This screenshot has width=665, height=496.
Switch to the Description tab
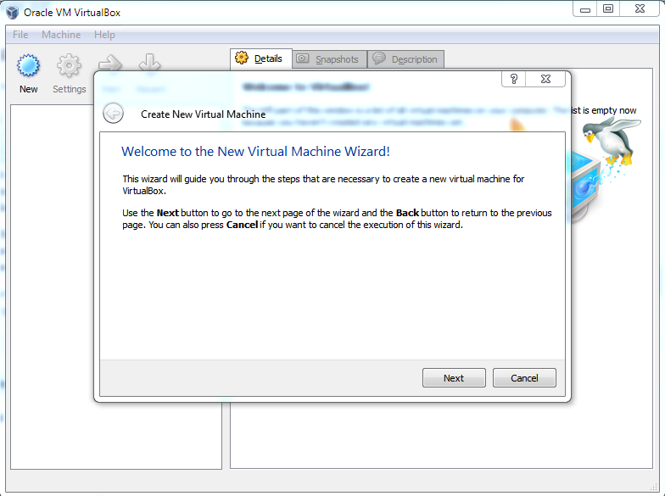pos(405,59)
